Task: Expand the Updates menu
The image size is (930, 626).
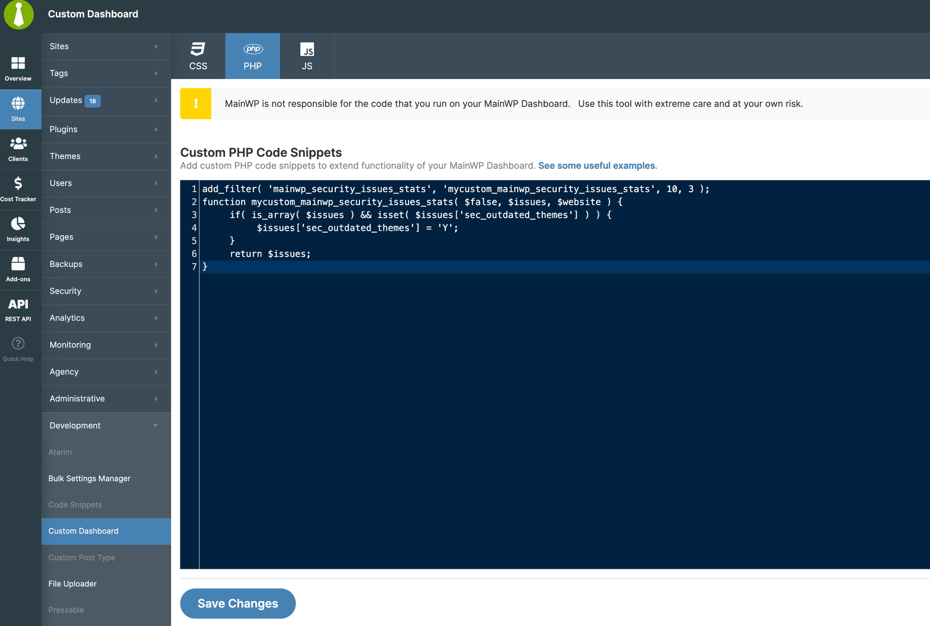Action: coord(106,100)
